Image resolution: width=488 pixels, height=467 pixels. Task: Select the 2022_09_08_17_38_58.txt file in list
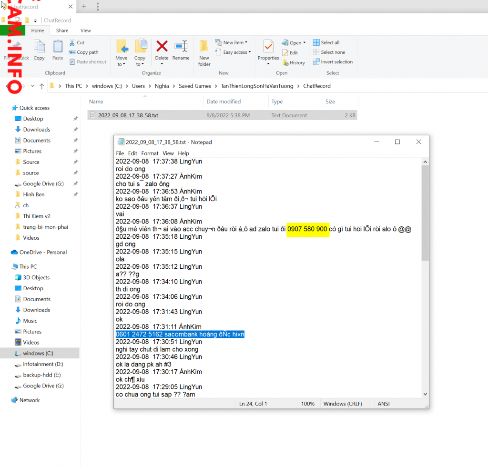pyautogui.click(x=128, y=115)
